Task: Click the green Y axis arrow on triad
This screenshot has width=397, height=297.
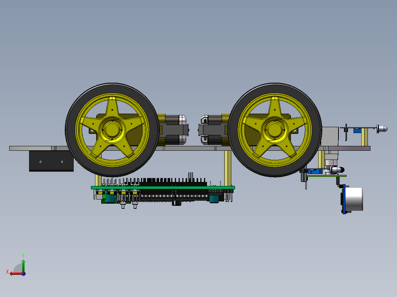Action: pos(23,265)
